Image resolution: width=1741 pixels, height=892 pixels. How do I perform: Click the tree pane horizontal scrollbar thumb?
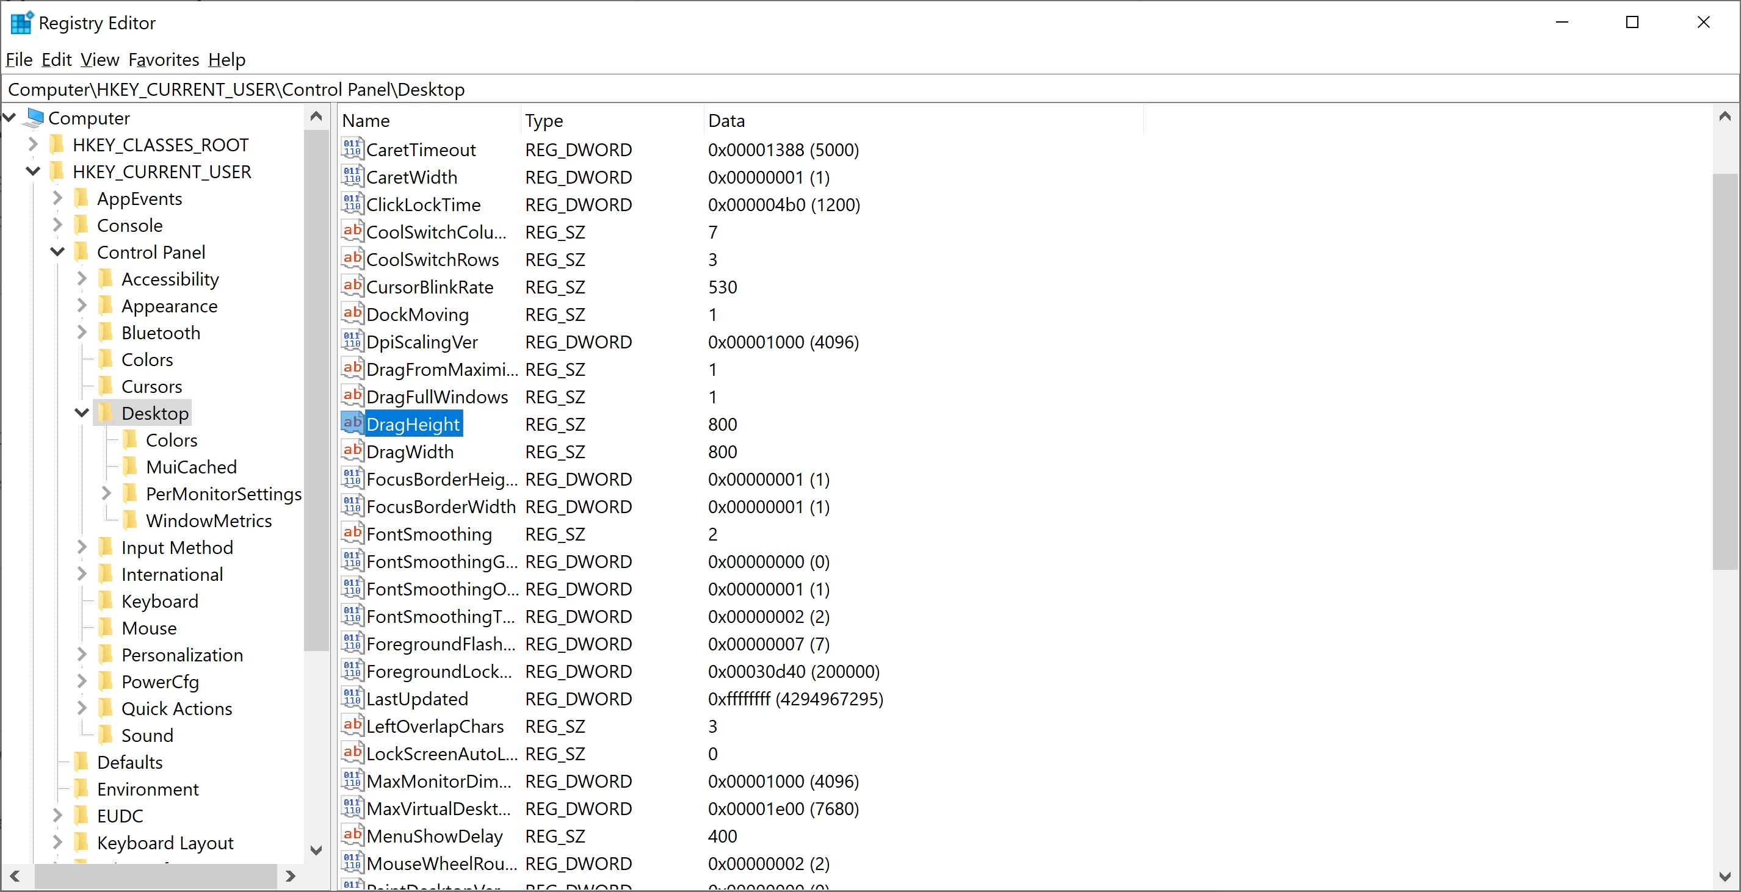point(156,876)
